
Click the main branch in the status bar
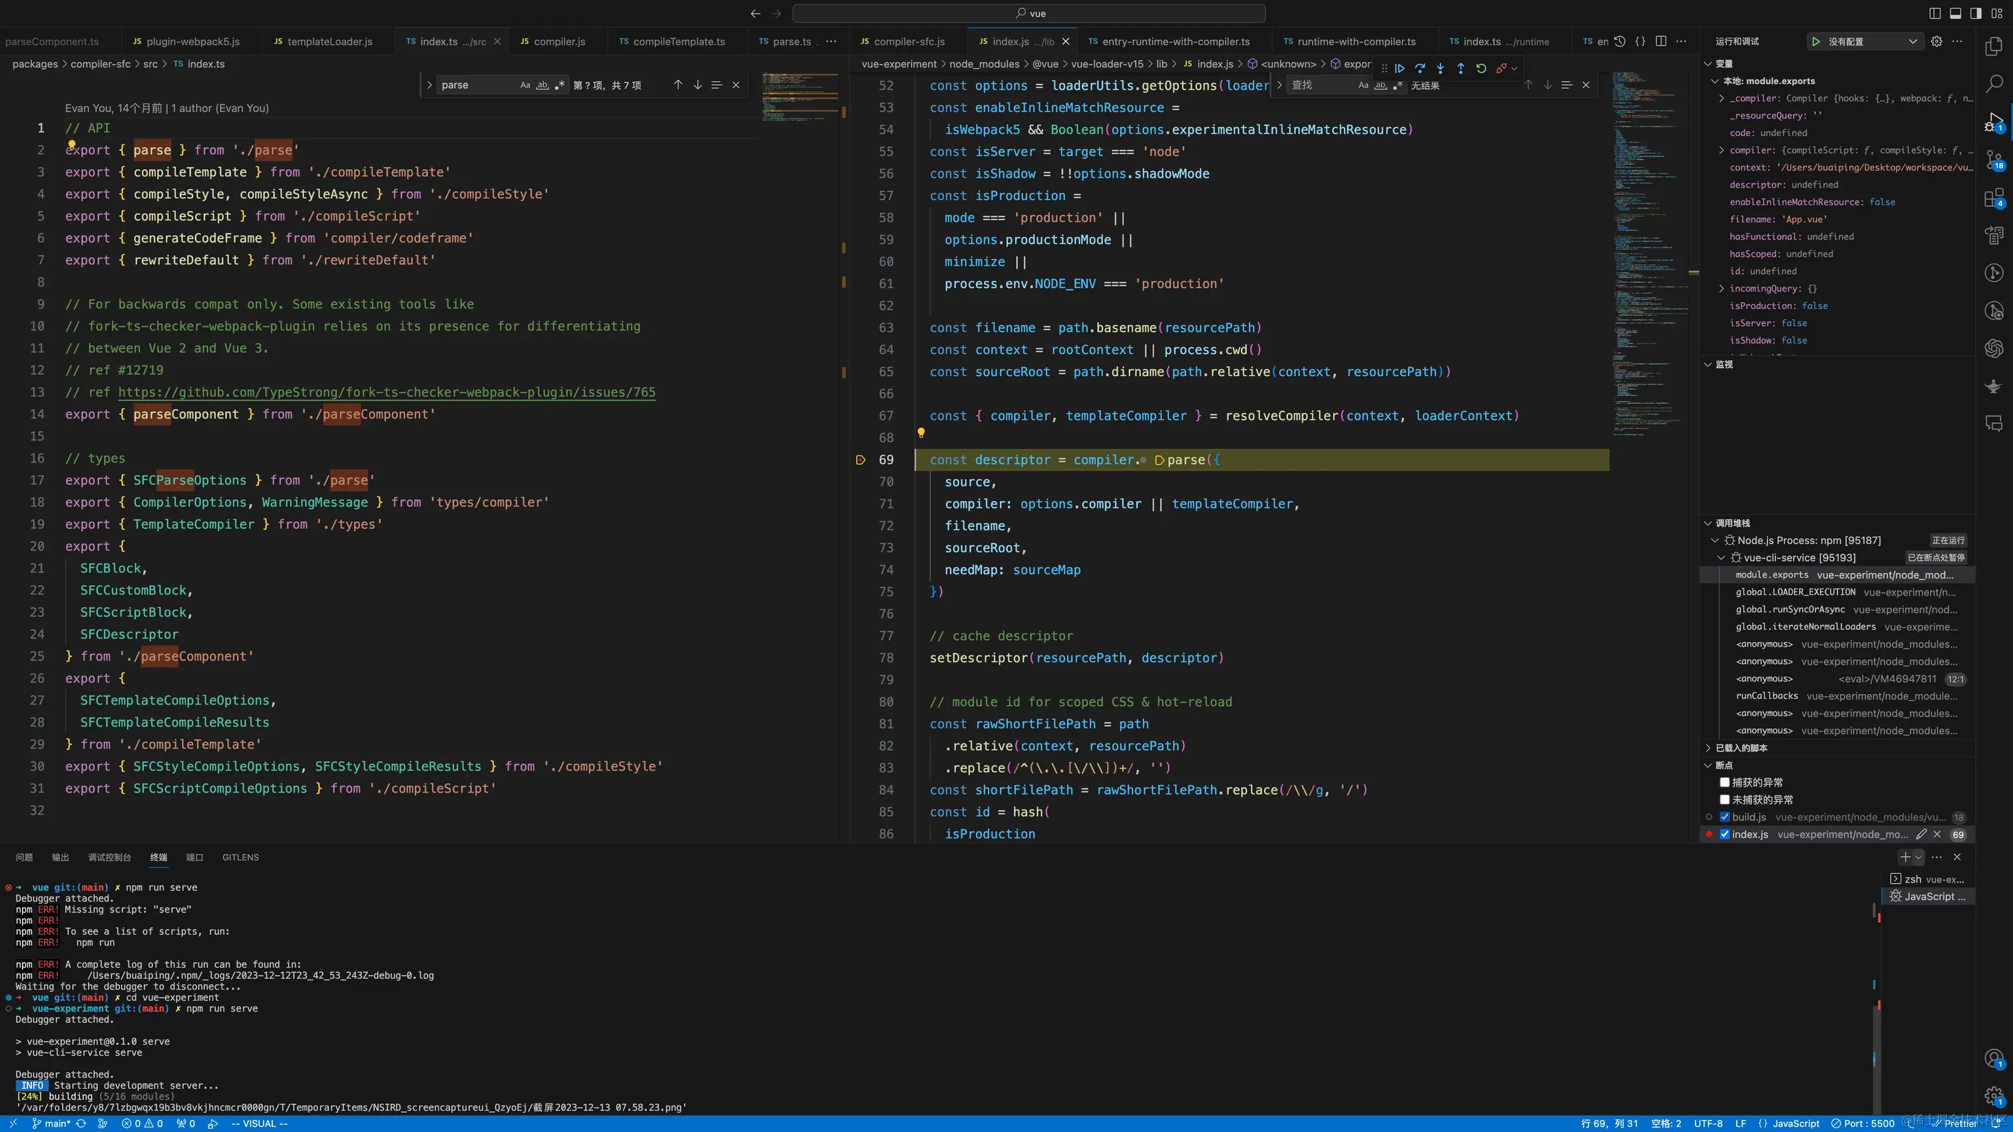tap(57, 1123)
